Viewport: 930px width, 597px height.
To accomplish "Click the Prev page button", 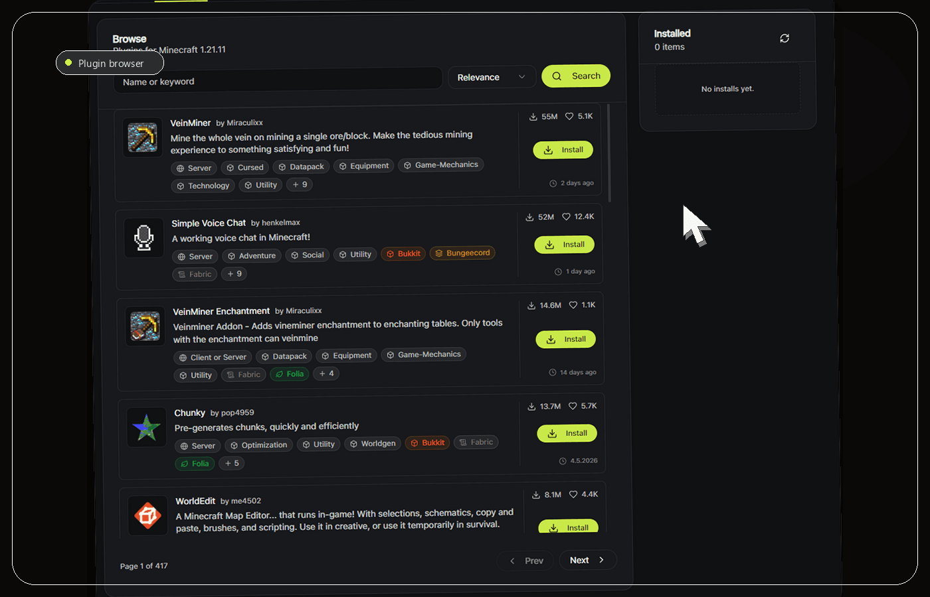I will click(x=525, y=561).
